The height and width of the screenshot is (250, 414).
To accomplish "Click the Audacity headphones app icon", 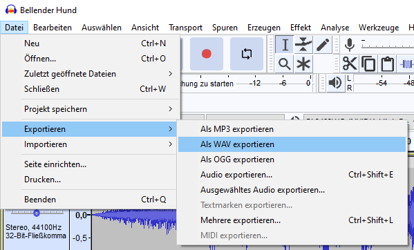I will tap(11, 10).
